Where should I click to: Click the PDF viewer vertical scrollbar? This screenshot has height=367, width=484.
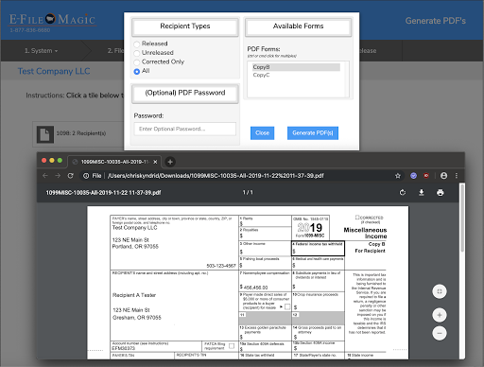pos(462,218)
